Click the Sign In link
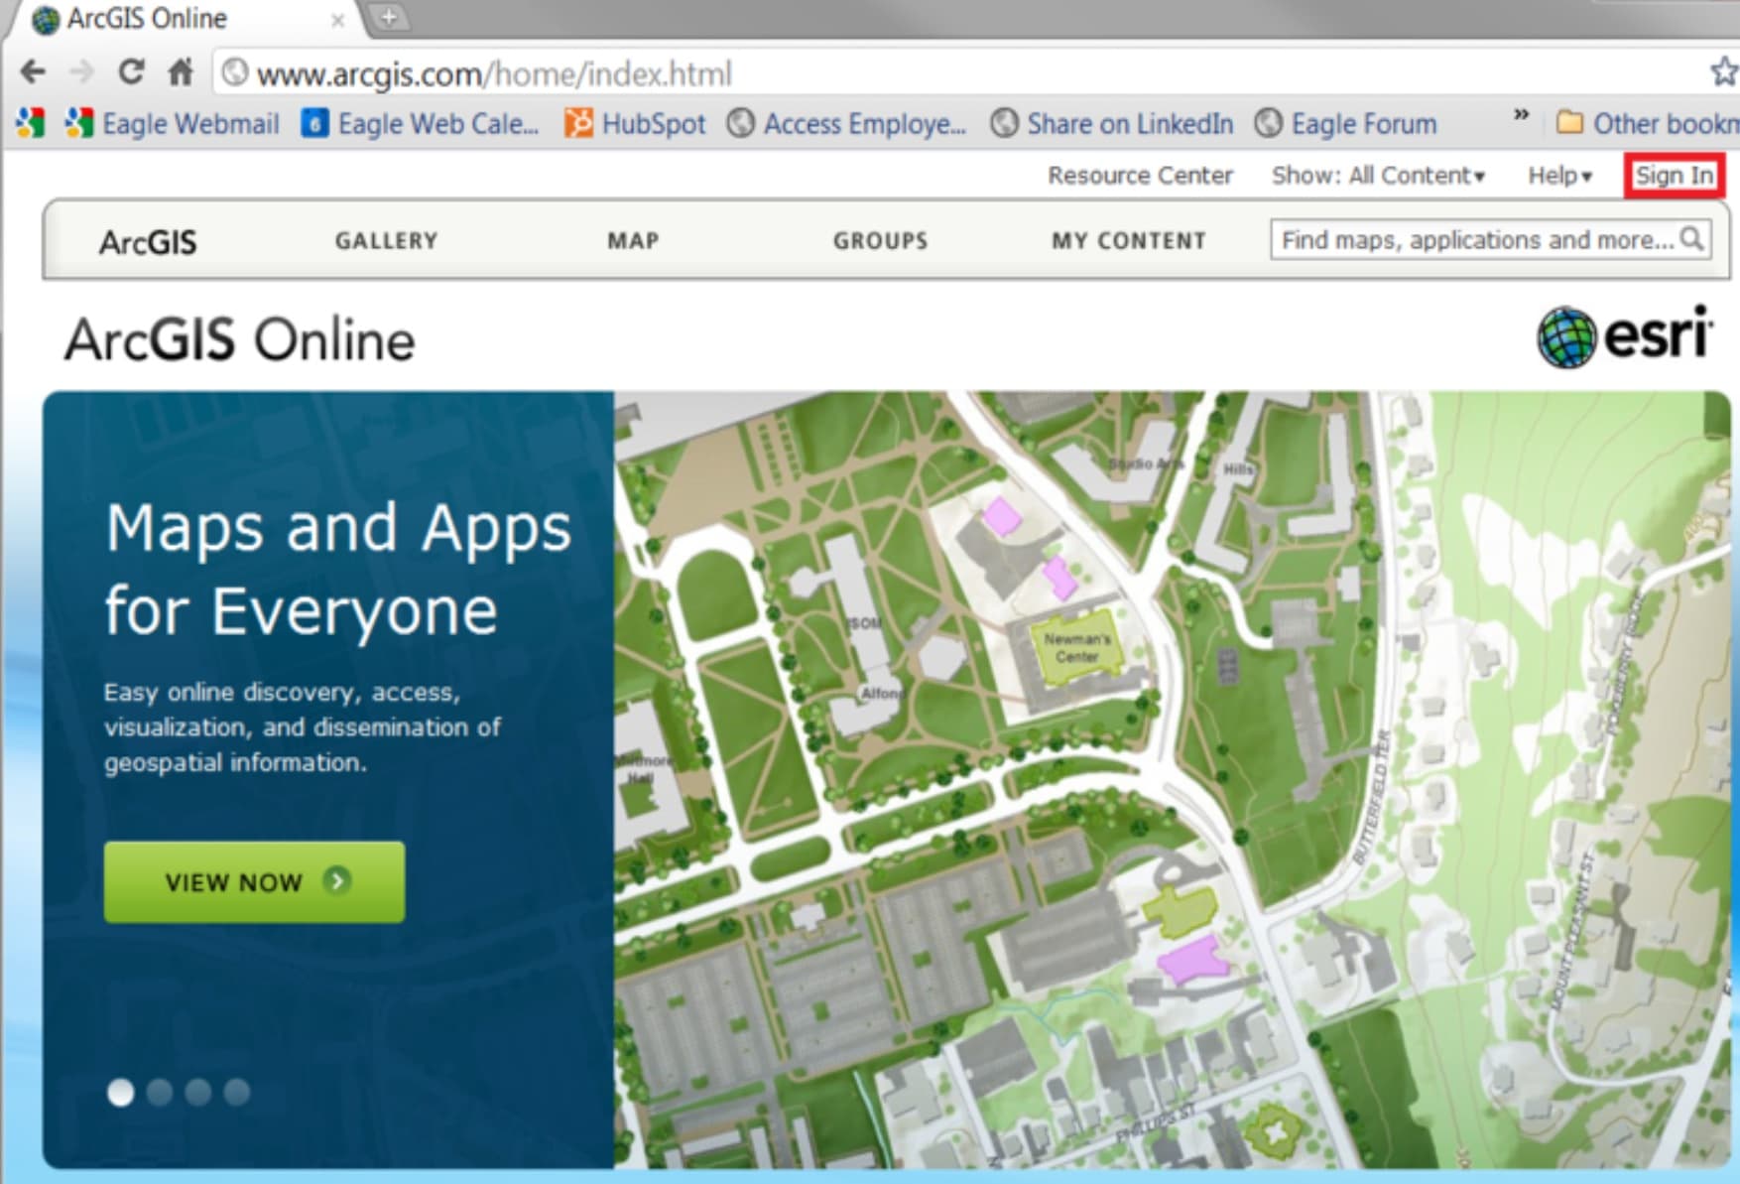 pos(1674,176)
